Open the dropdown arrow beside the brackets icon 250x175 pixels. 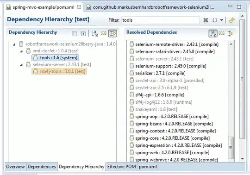pyautogui.click(x=222, y=20)
